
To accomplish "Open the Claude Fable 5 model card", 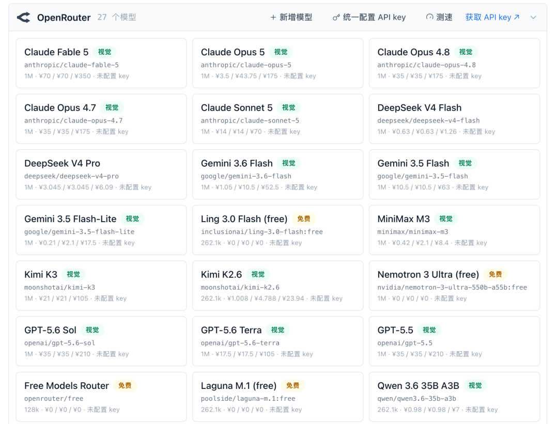I will click(101, 64).
